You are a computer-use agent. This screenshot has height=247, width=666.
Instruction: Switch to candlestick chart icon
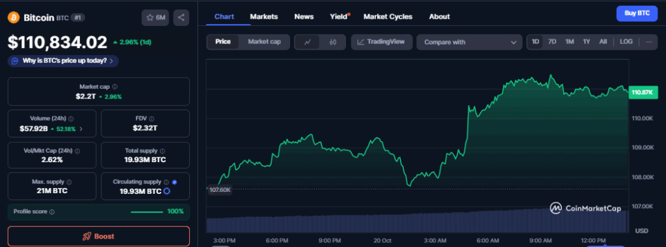click(x=332, y=42)
